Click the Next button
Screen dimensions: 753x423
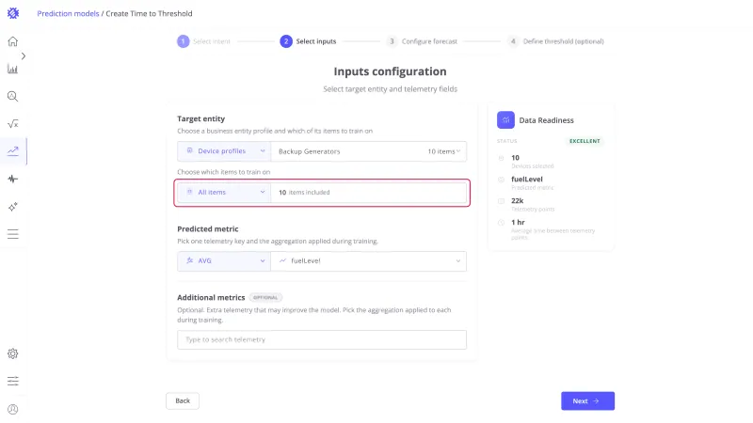587,401
